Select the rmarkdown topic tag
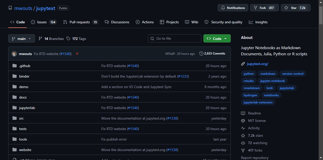323x160 pixels. tap(252, 88)
